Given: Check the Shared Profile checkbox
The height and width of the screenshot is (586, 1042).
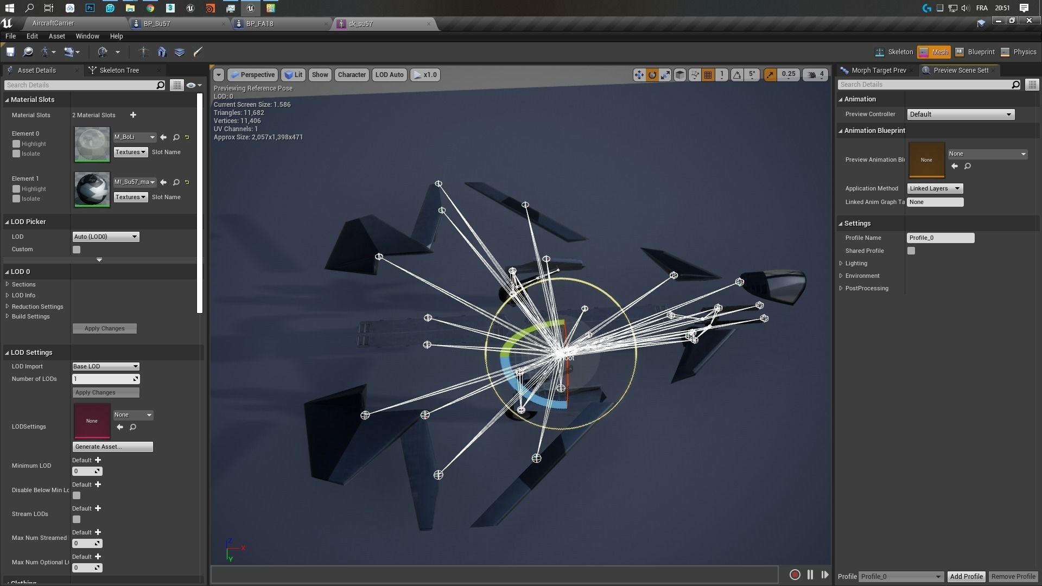Looking at the screenshot, I should click(911, 251).
